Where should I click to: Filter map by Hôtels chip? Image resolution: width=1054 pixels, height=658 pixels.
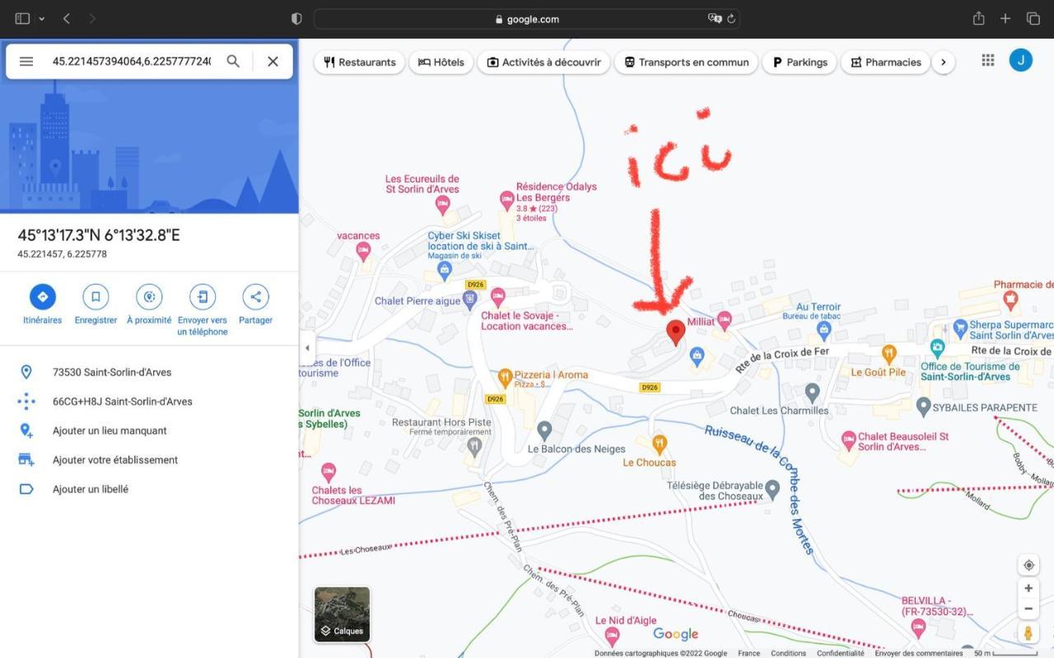click(x=441, y=62)
